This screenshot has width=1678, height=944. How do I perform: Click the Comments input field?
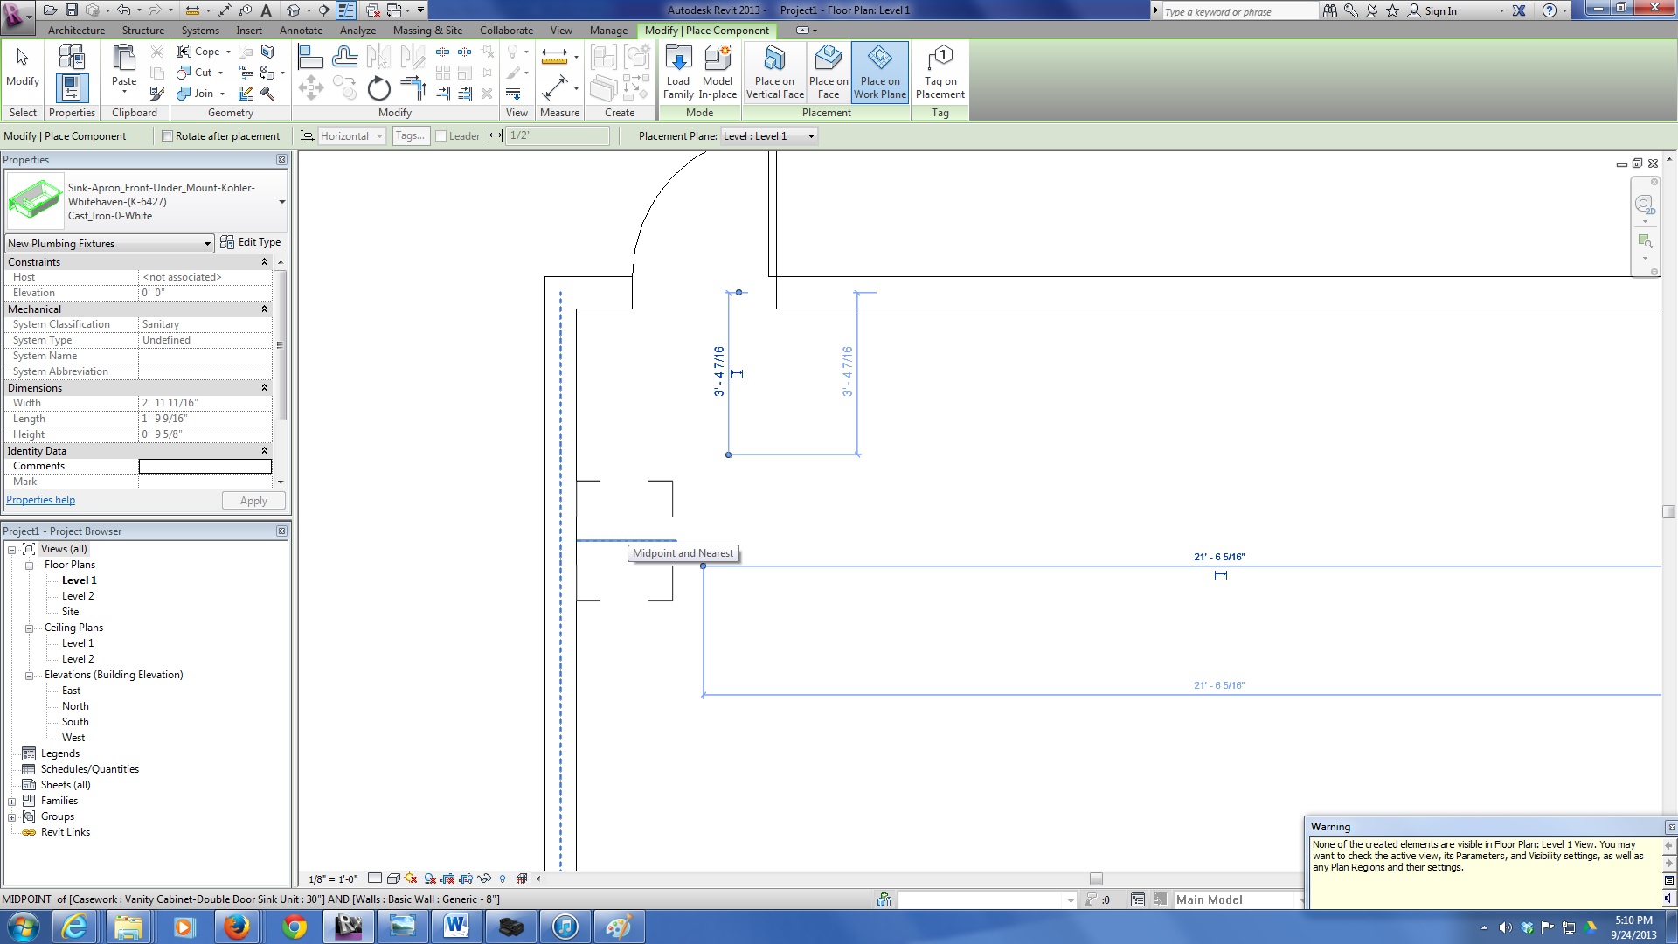tap(205, 467)
